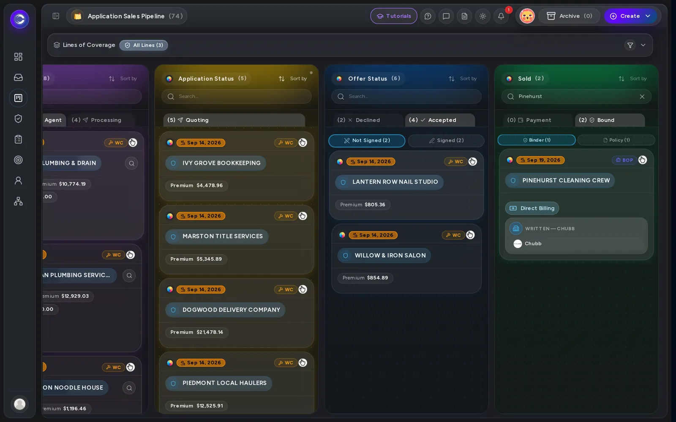Click the Offer Status search field
This screenshot has height=422, width=676.
[406, 97]
